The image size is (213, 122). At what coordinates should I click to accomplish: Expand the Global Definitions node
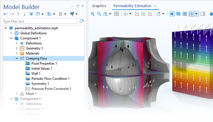pyautogui.click(x=11, y=33)
